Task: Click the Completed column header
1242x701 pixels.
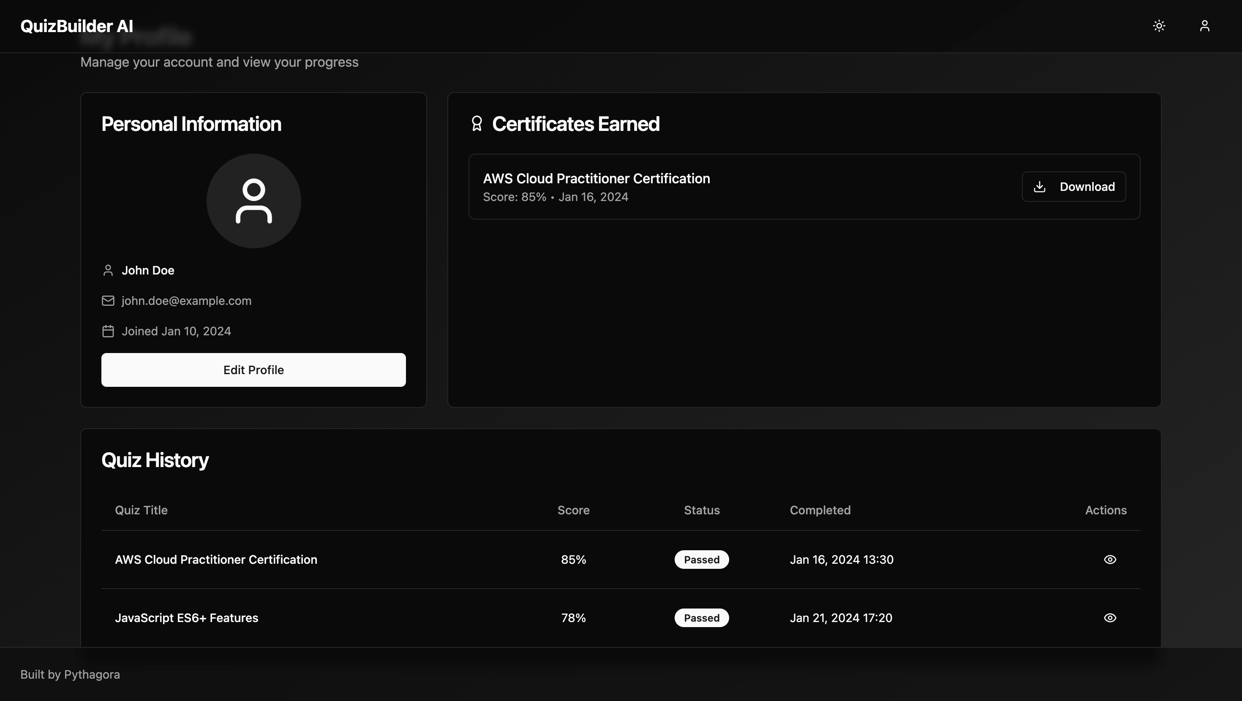Action: tap(820, 510)
